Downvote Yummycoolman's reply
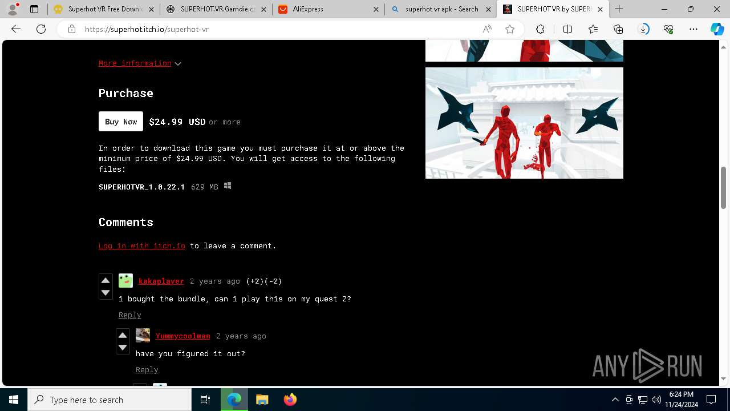 [x=123, y=348]
